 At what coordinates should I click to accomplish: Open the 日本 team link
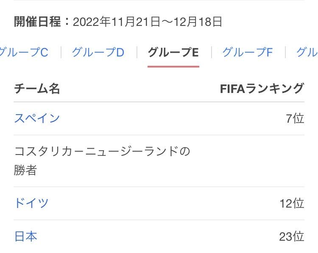26,236
